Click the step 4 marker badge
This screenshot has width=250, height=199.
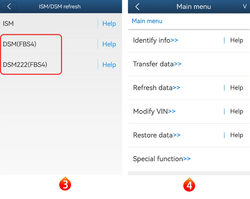pyautogui.click(x=189, y=185)
